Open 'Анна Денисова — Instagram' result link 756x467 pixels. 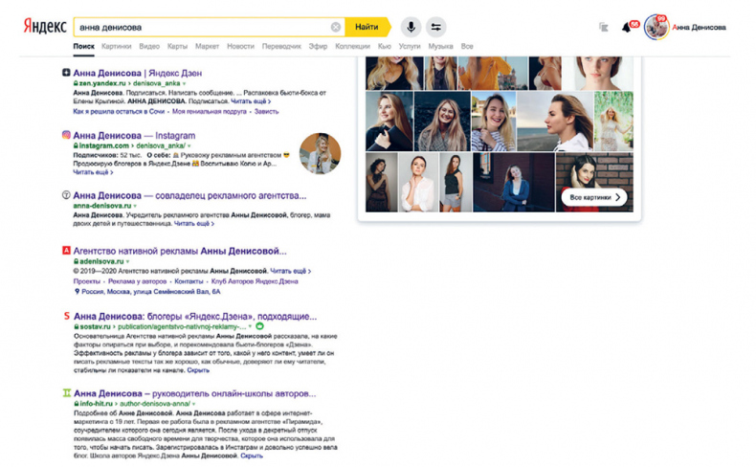134,136
